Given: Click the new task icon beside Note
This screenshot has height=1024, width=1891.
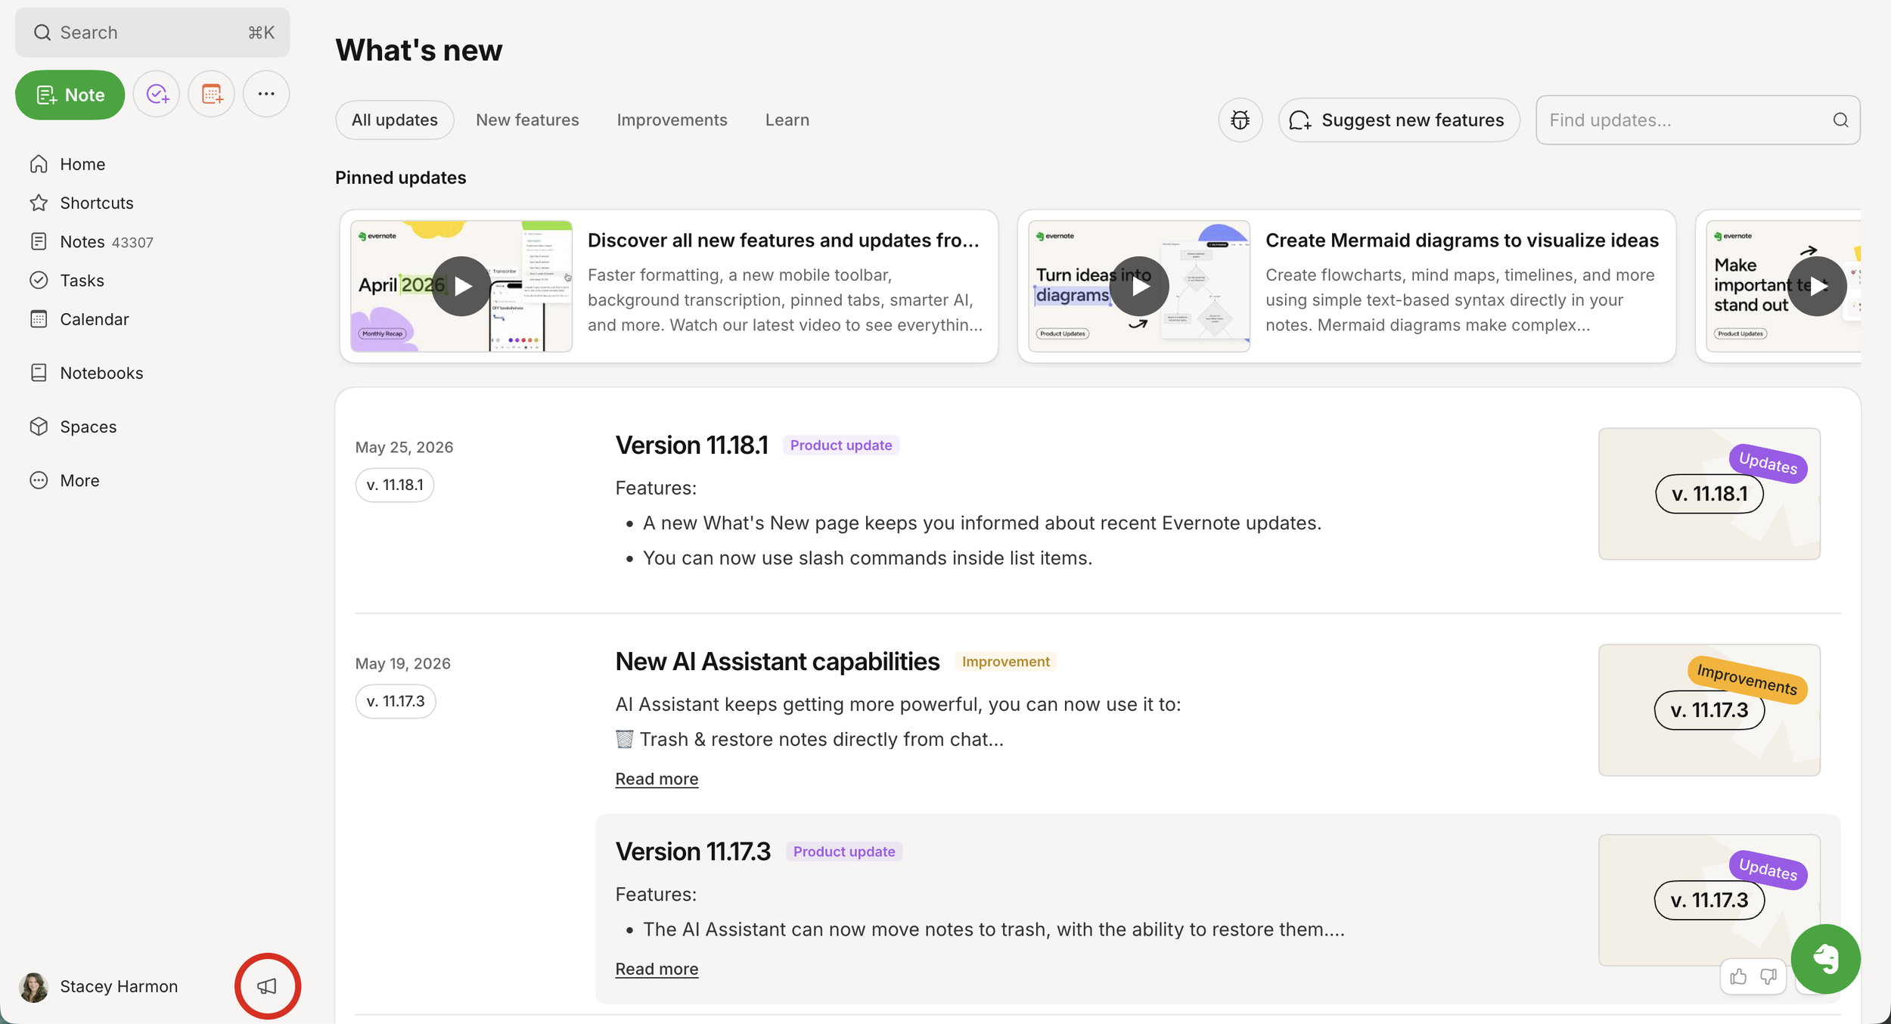Looking at the screenshot, I should point(157,94).
